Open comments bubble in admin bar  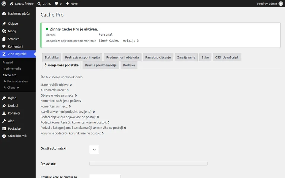pos(56,4)
